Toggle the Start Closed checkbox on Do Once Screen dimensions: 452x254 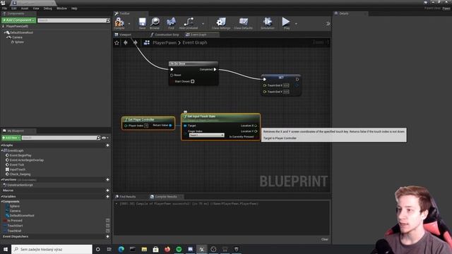click(x=193, y=82)
